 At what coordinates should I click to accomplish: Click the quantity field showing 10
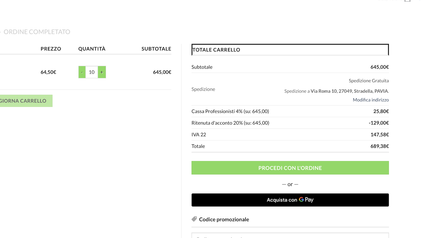[x=92, y=72]
